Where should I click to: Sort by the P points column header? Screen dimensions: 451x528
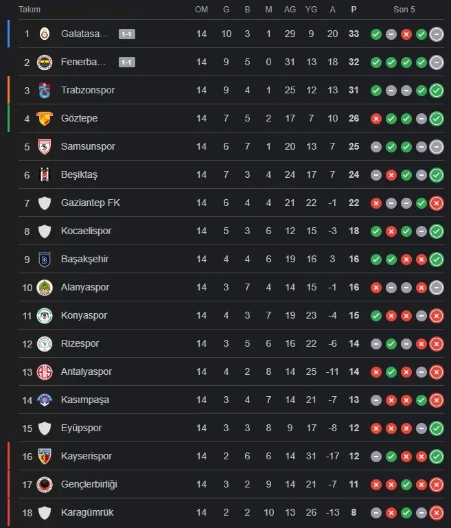[354, 10]
